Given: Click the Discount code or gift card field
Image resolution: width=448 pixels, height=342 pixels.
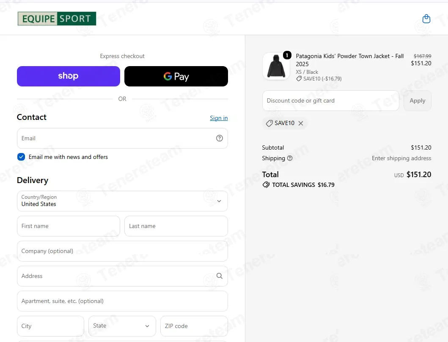Looking at the screenshot, I should click(330, 101).
